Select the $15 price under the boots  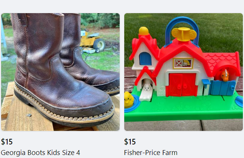7,141
